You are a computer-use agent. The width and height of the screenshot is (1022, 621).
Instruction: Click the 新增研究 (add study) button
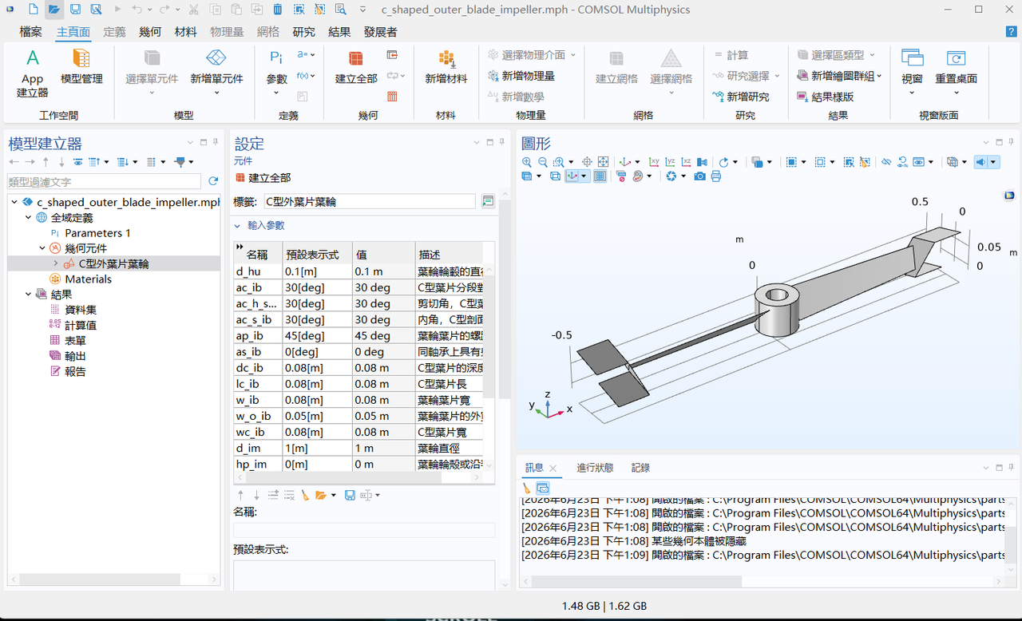click(x=741, y=97)
